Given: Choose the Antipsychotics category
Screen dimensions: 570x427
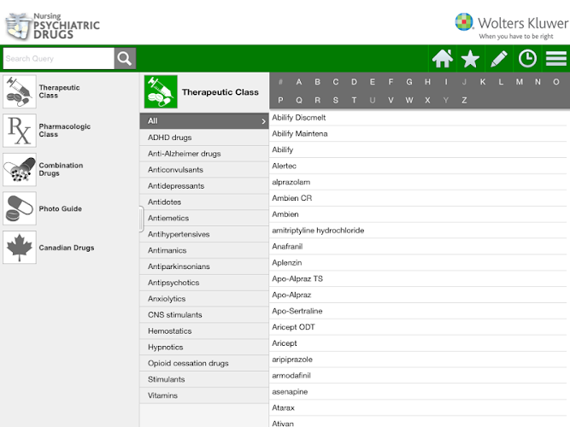Looking at the screenshot, I should tap(204, 283).
